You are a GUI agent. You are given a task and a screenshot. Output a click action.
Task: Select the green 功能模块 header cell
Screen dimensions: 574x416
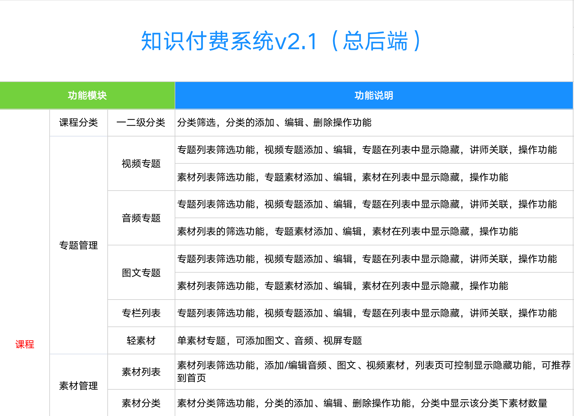coord(87,96)
